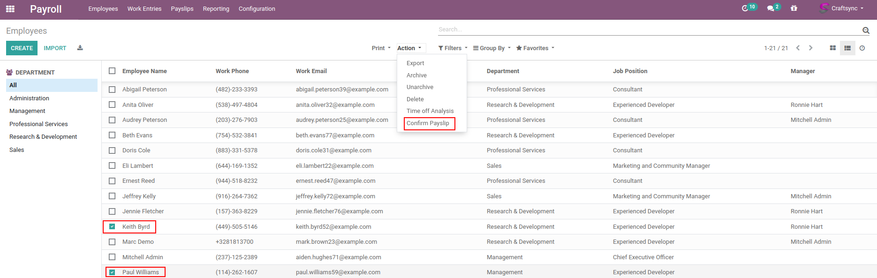The height and width of the screenshot is (278, 877).
Task: Tick the checkbox for Abigail Peterson
Action: pos(112,89)
